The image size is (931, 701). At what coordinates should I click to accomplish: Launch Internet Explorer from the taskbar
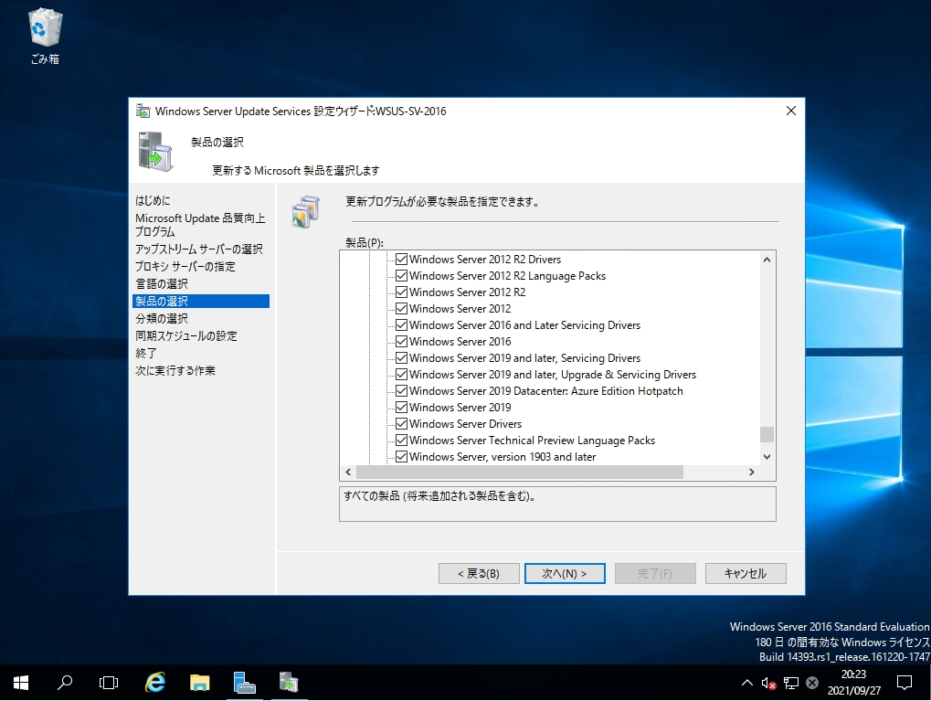coord(155,684)
